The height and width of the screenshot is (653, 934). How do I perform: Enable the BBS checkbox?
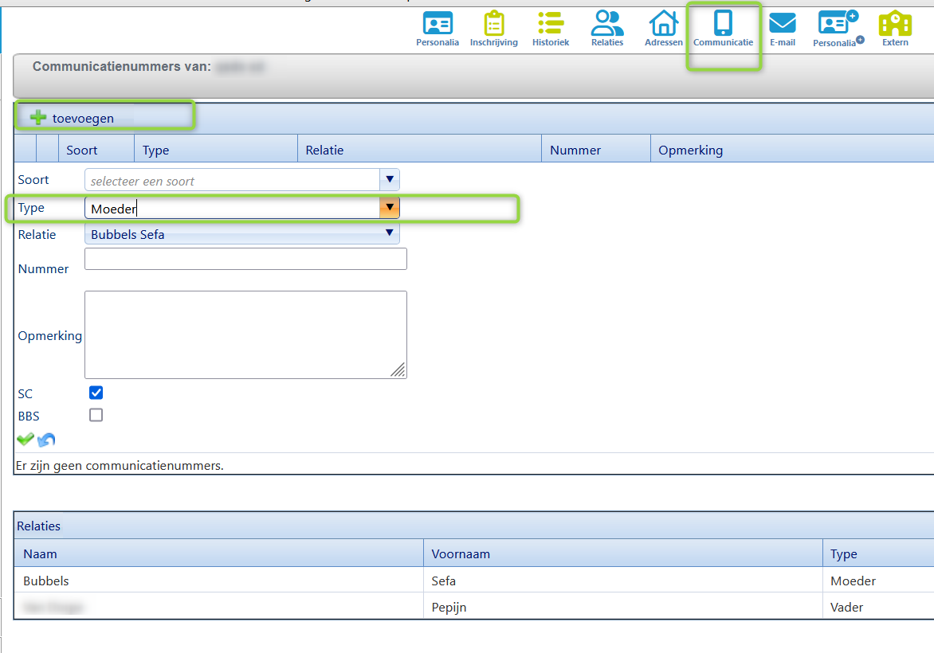pos(96,415)
